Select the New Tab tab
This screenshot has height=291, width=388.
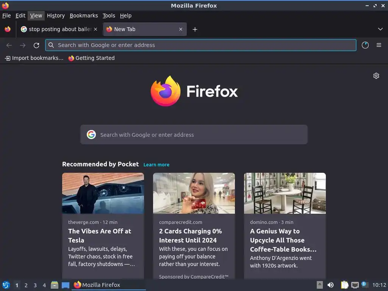pos(145,29)
